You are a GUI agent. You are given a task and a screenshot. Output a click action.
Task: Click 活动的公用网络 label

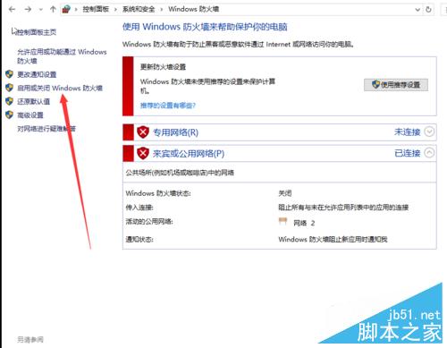click(149, 222)
